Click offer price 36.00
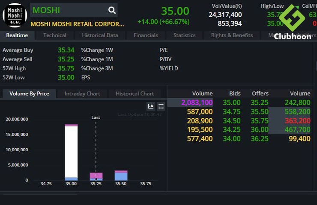This screenshot has width=317, height=205. [x=260, y=129]
